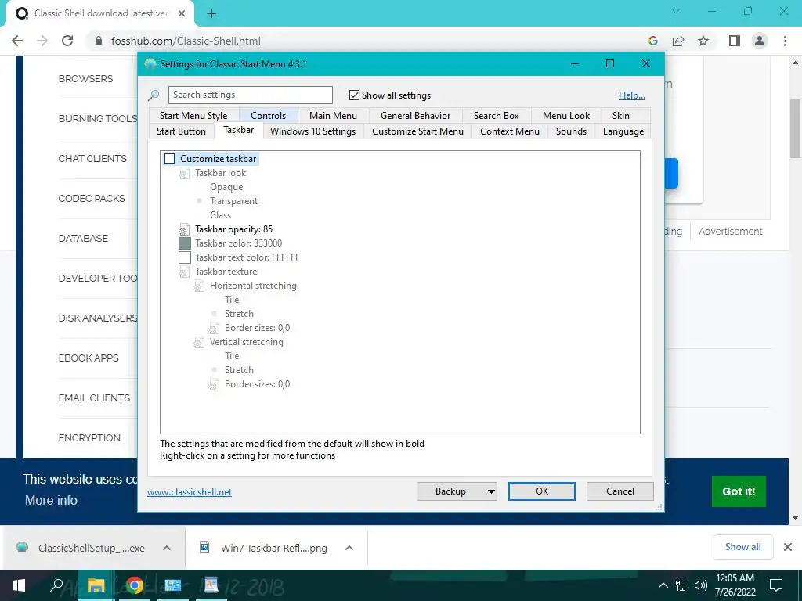
Task: Enable the Customize taskbar checkbox
Action: pyautogui.click(x=169, y=159)
